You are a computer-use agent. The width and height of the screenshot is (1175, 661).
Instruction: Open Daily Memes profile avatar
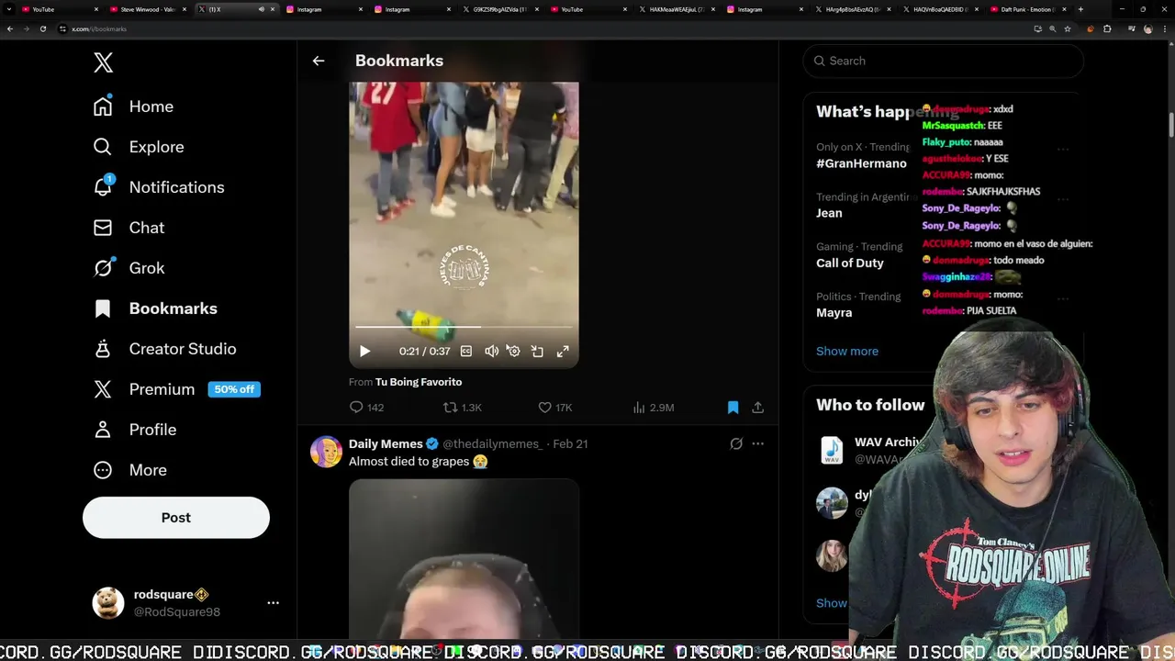[x=326, y=452]
